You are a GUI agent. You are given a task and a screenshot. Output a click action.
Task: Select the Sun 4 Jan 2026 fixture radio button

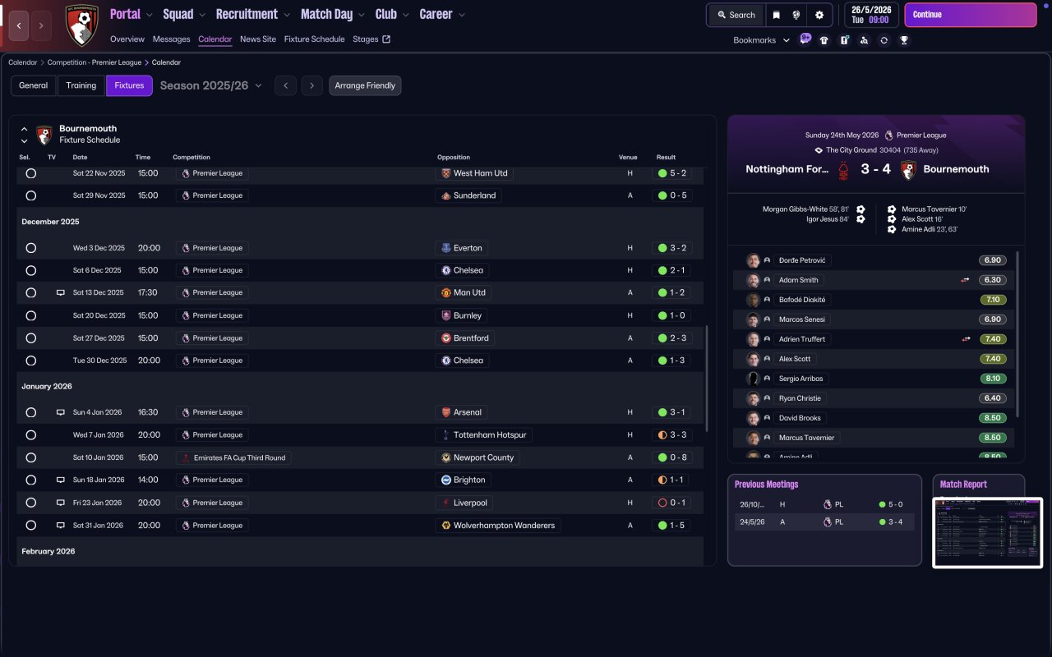(x=31, y=412)
